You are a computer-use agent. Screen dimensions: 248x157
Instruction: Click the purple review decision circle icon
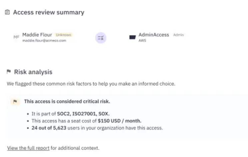[x=101, y=38]
